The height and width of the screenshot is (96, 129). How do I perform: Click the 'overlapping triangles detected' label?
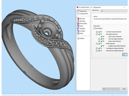point(115,48)
